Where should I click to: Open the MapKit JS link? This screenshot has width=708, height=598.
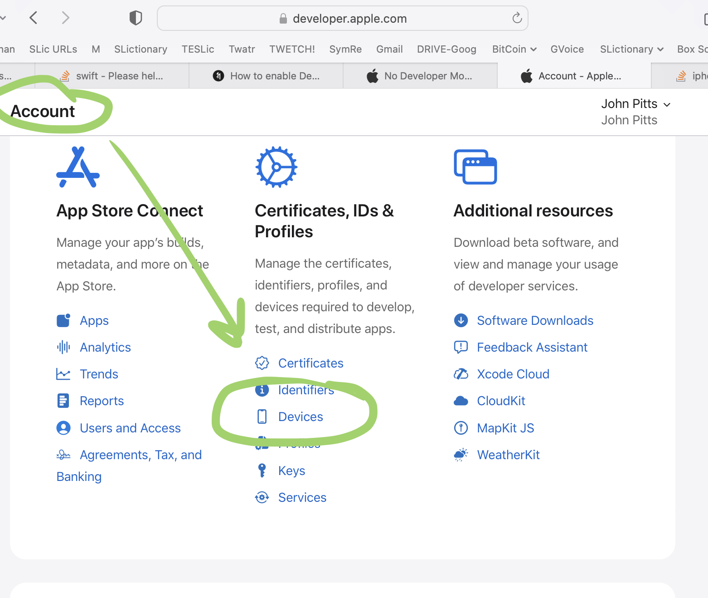(x=505, y=428)
